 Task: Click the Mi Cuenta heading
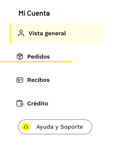[34, 13]
